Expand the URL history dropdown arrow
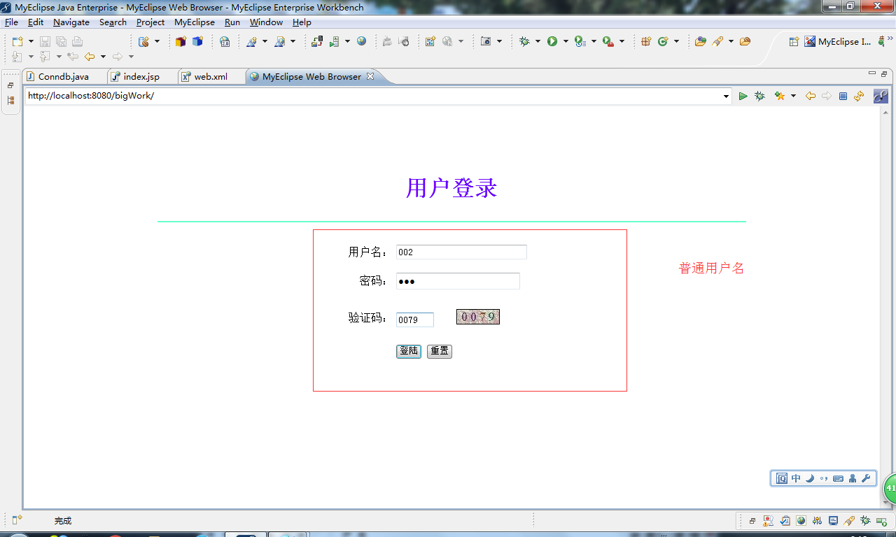This screenshot has height=537, width=896. [x=727, y=96]
